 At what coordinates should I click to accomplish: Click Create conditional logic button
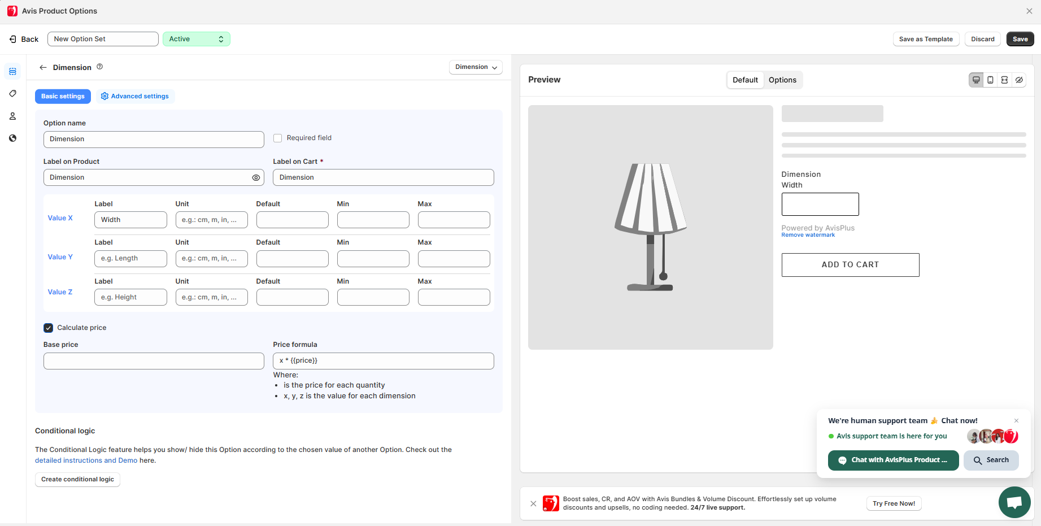coord(77,479)
